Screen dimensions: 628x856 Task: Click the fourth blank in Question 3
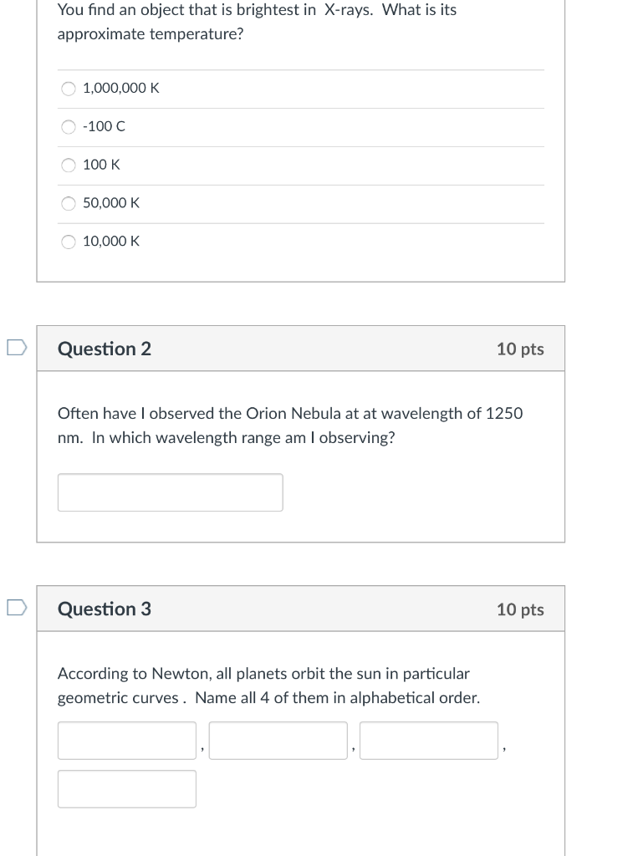[x=127, y=789]
